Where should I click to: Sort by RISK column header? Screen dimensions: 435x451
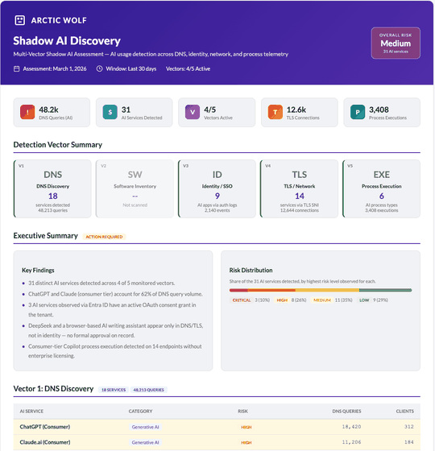(x=242, y=412)
